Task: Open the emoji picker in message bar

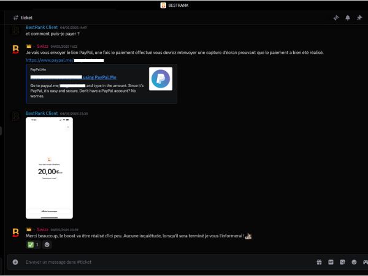Action: (x=354, y=262)
